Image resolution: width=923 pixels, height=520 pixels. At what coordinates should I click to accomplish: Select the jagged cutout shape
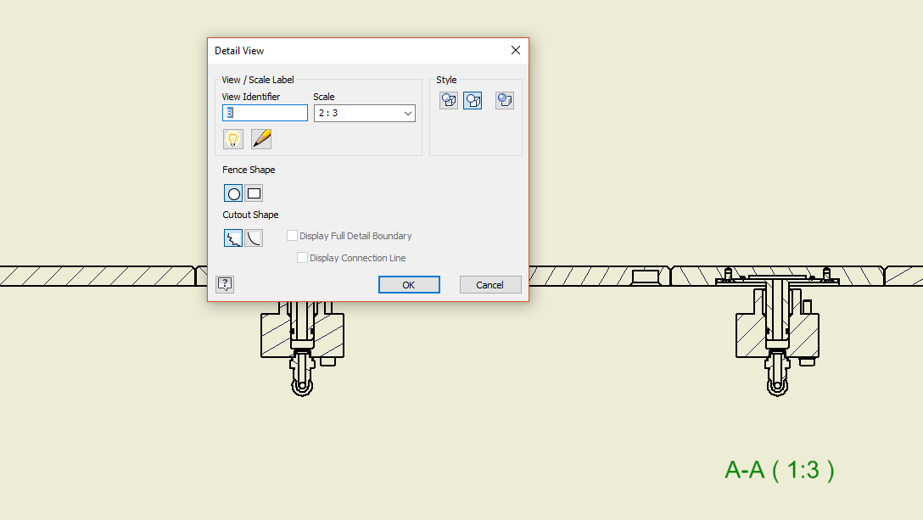click(232, 238)
